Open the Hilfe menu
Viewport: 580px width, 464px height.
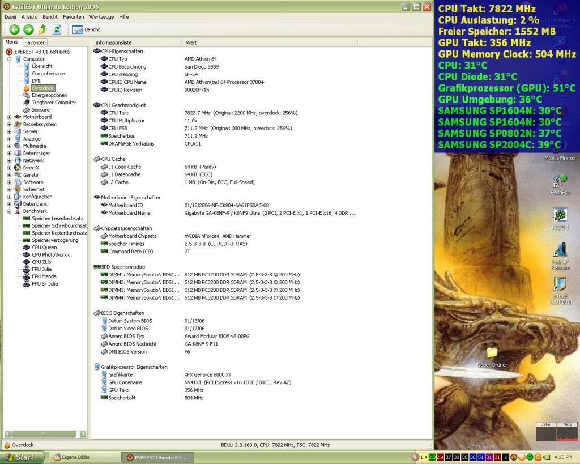(124, 17)
